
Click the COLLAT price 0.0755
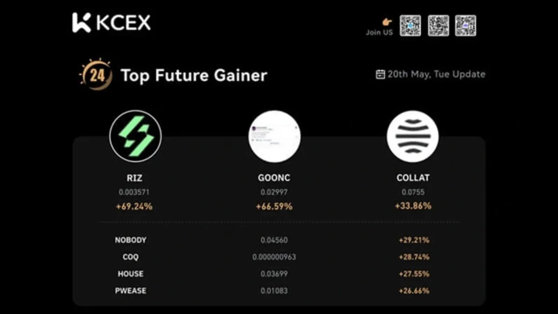pyautogui.click(x=413, y=192)
